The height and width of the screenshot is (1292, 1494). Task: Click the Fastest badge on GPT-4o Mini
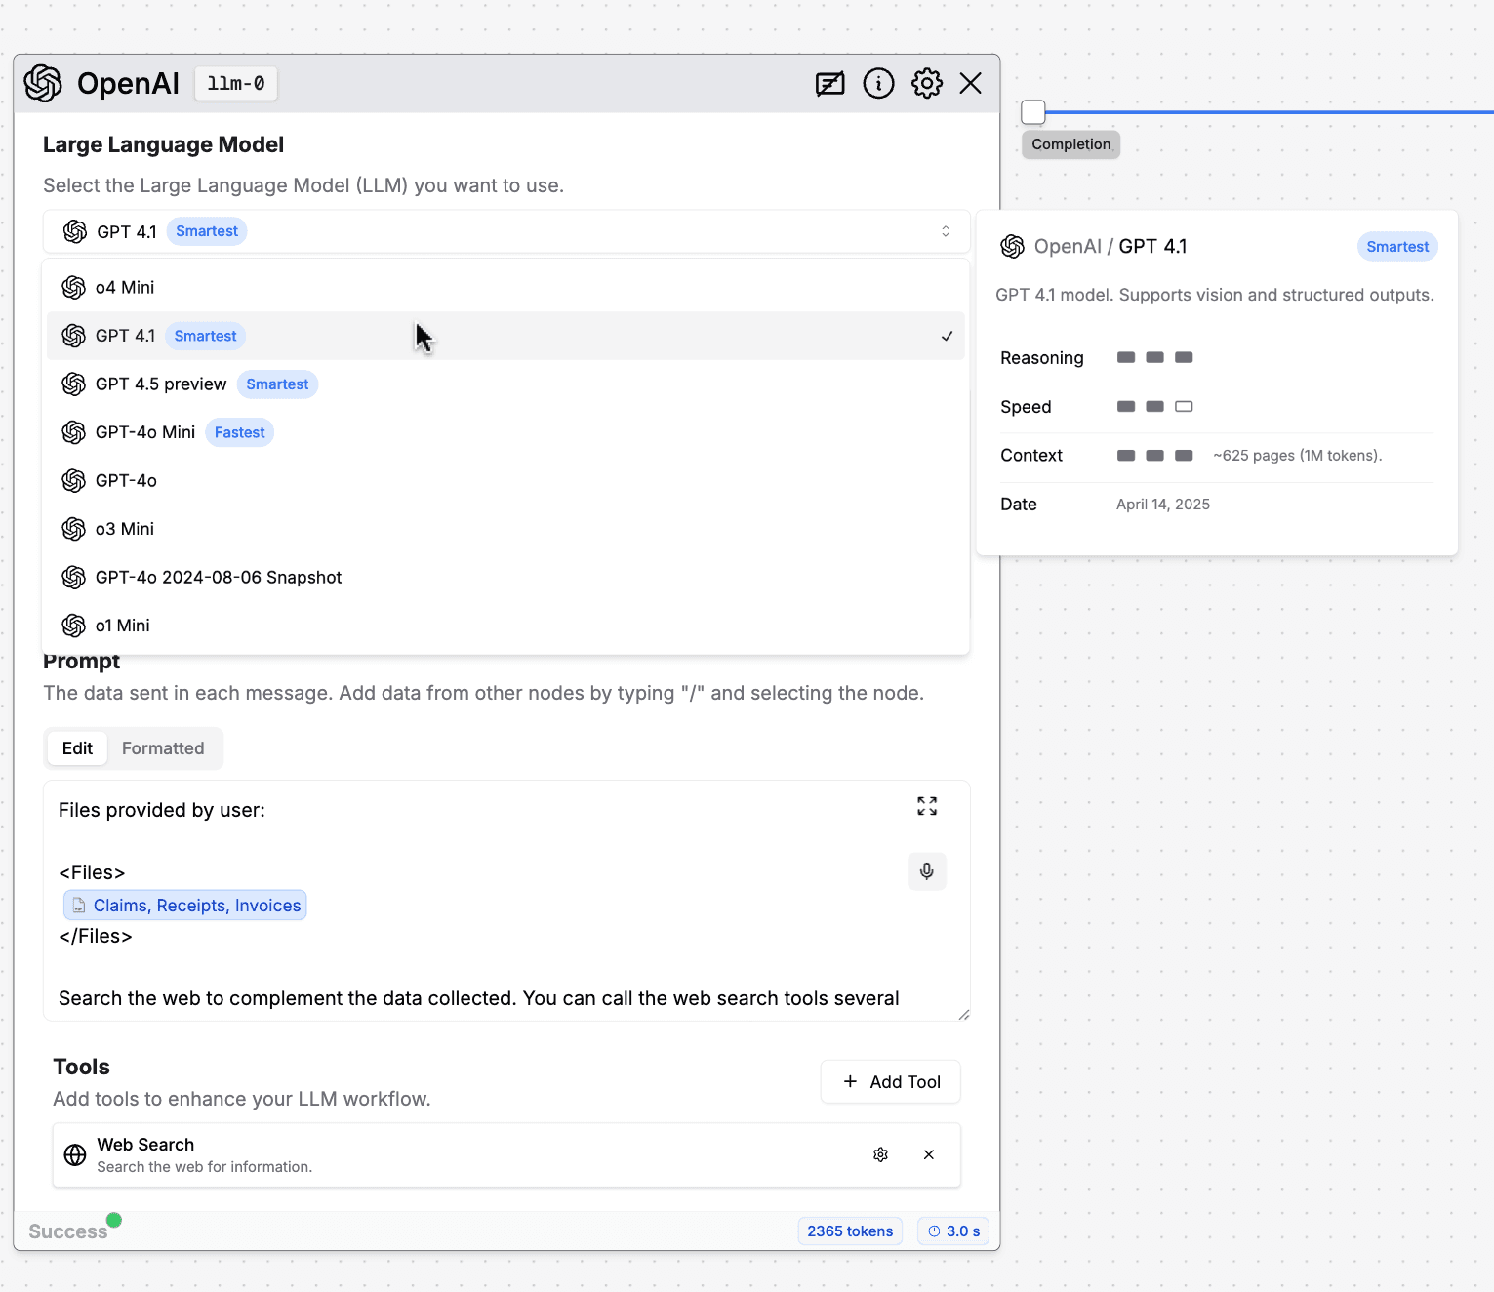239,432
